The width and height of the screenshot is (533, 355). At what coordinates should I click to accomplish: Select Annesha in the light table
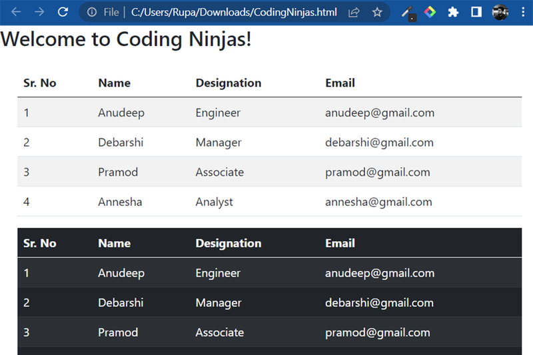(x=120, y=202)
